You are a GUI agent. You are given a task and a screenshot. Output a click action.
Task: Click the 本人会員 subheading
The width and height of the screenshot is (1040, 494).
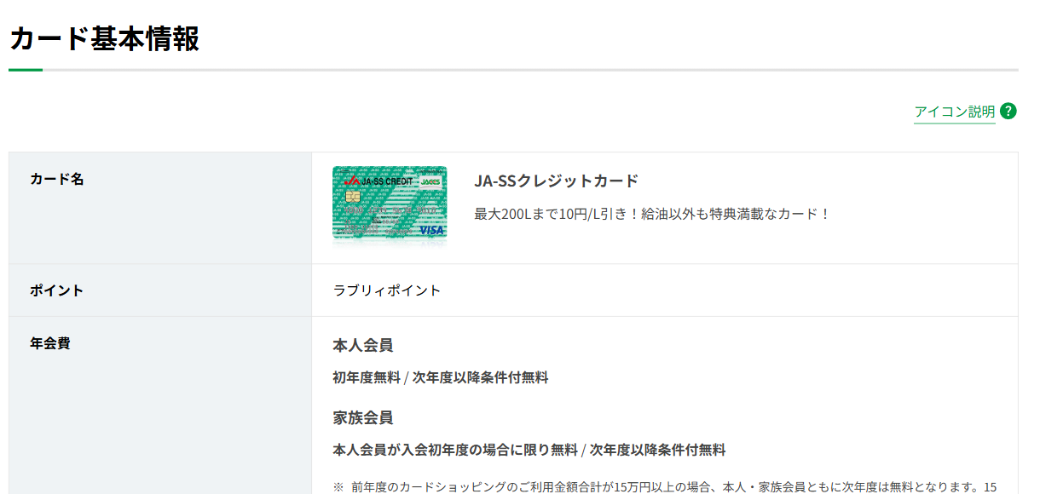coord(362,345)
